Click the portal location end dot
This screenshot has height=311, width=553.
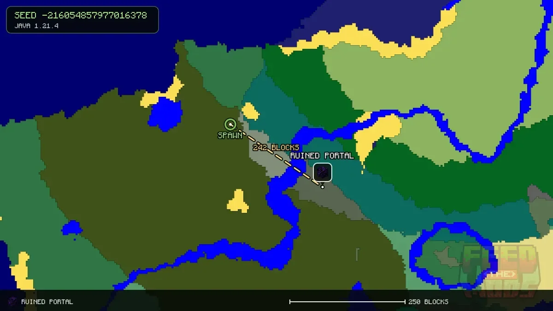pyautogui.click(x=323, y=187)
